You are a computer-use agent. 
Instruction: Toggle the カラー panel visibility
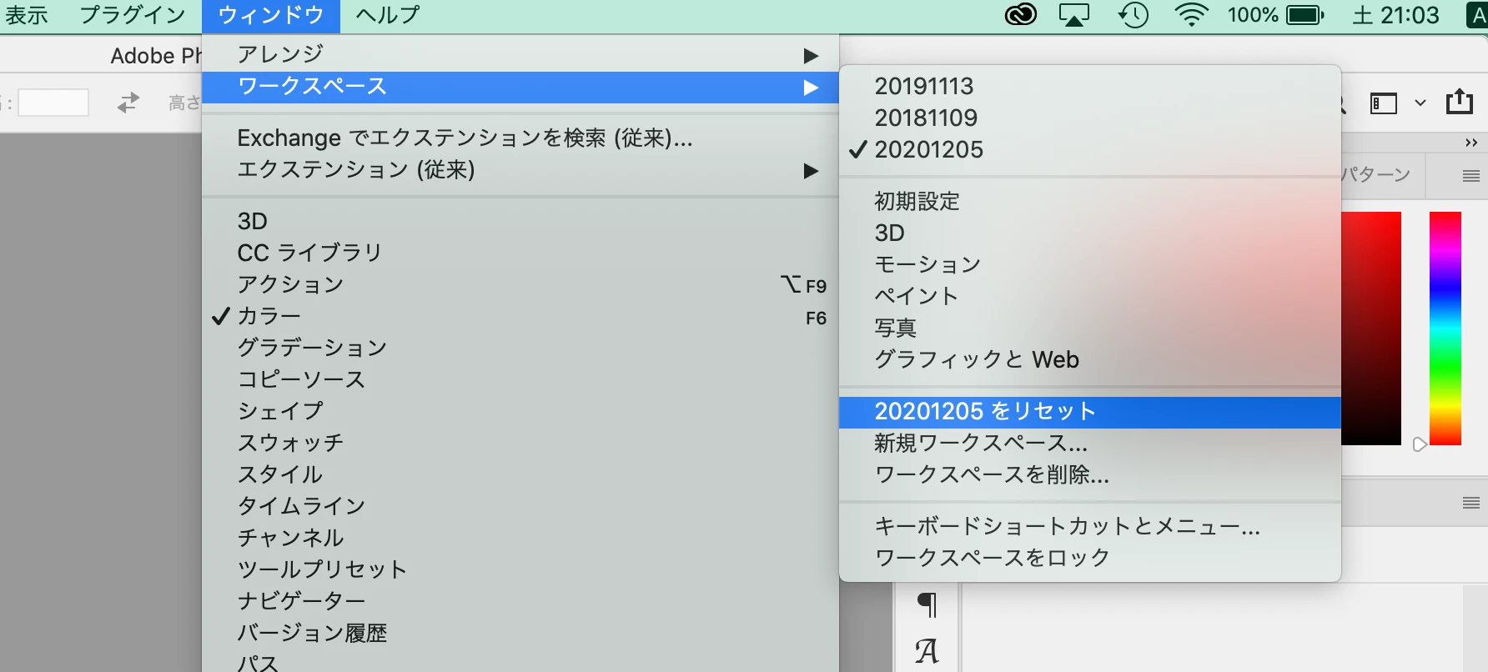[520, 317]
